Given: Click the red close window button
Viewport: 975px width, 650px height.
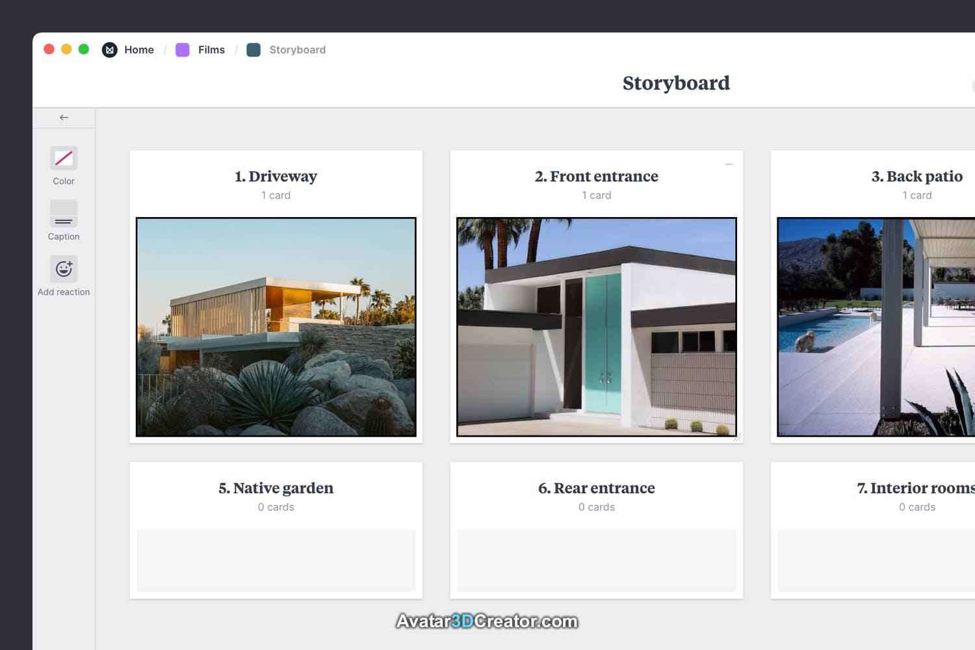Looking at the screenshot, I should pos(49,49).
